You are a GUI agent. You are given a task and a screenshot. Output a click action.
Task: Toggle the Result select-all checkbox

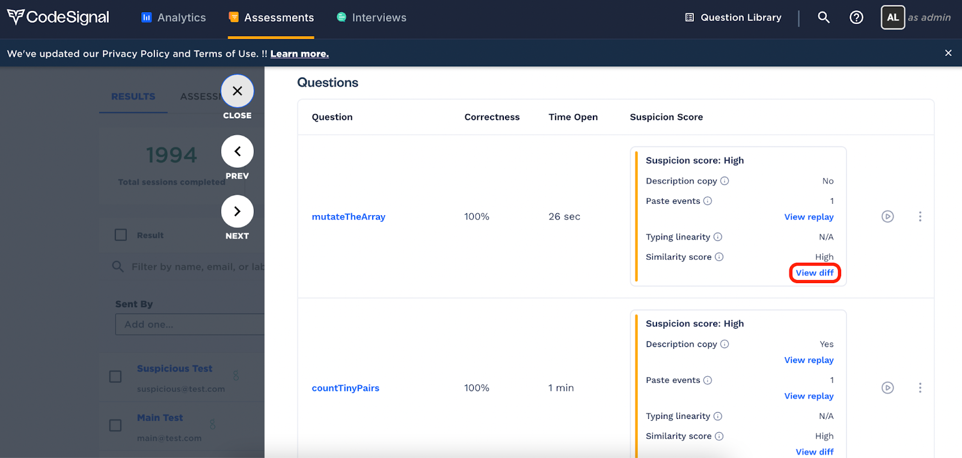(121, 235)
